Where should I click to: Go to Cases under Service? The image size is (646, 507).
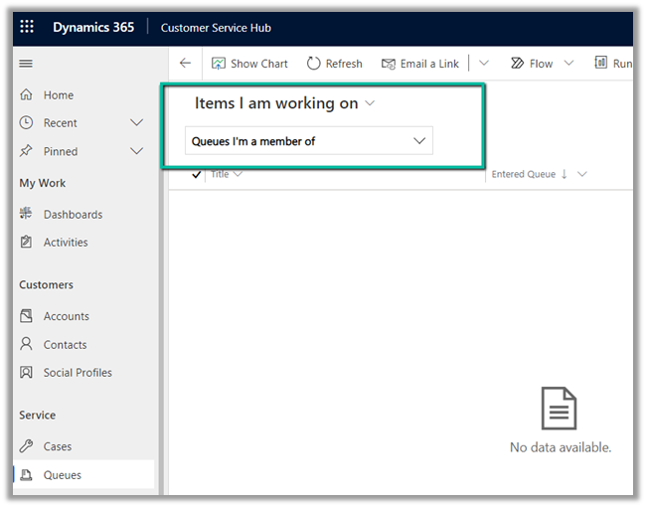pos(58,447)
